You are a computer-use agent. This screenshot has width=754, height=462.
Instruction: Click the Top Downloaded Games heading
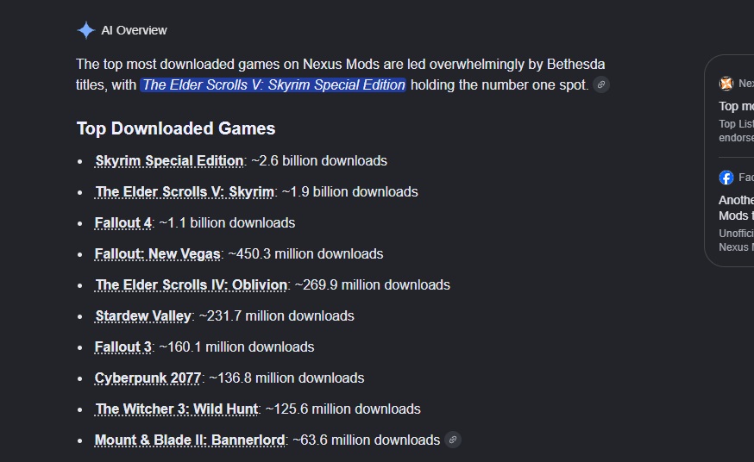[176, 128]
